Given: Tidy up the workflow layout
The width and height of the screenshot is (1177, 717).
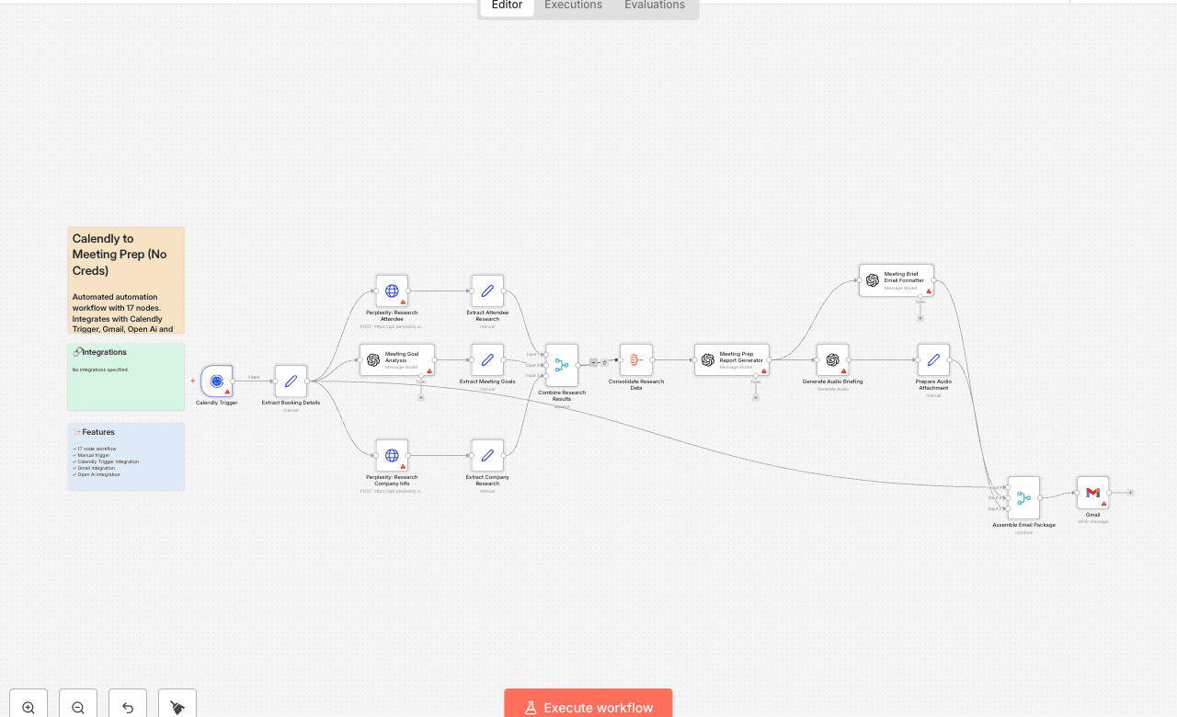Looking at the screenshot, I should pos(177,705).
